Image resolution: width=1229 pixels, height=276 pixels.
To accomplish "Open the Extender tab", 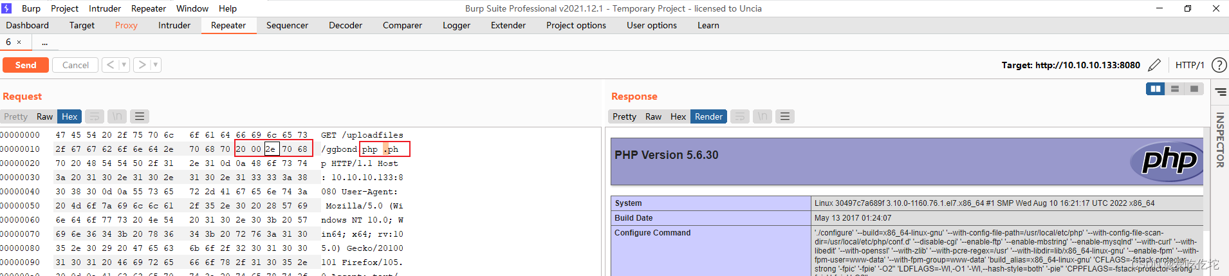I will click(x=508, y=25).
